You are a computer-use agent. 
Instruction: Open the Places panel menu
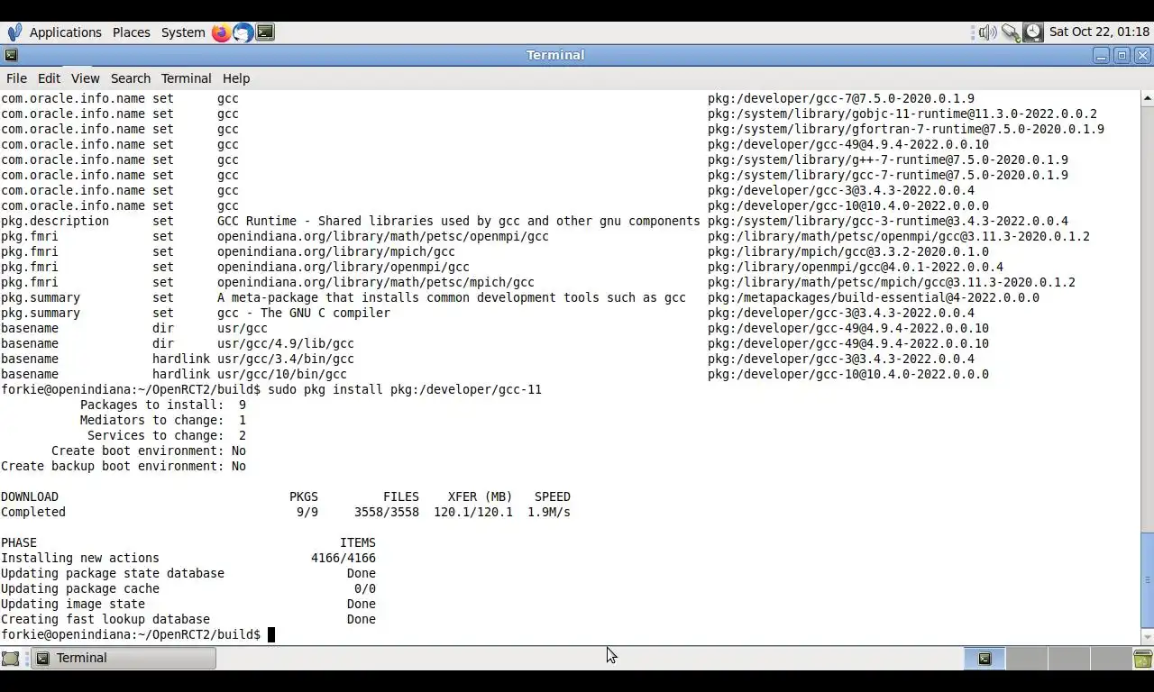coord(132,32)
